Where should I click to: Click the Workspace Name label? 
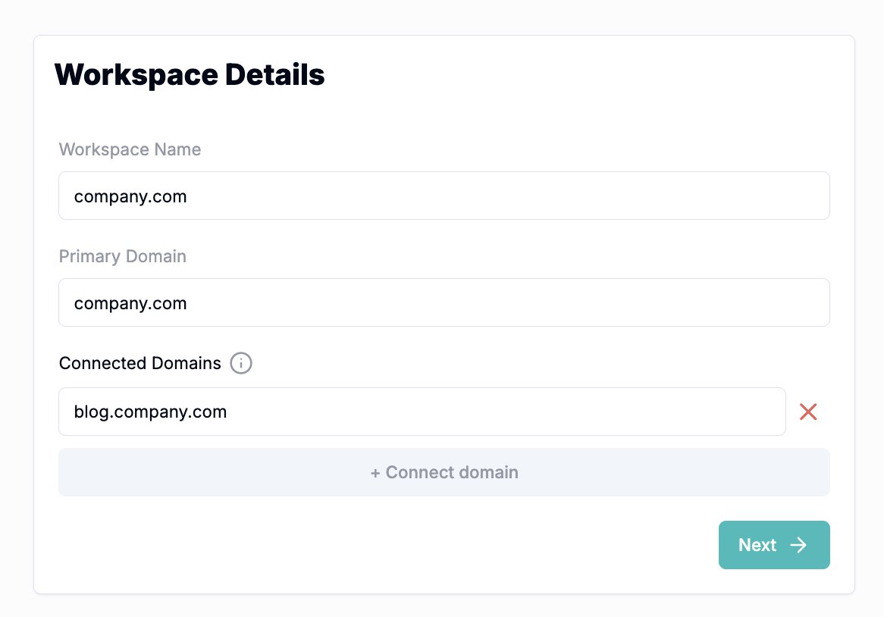tap(130, 149)
